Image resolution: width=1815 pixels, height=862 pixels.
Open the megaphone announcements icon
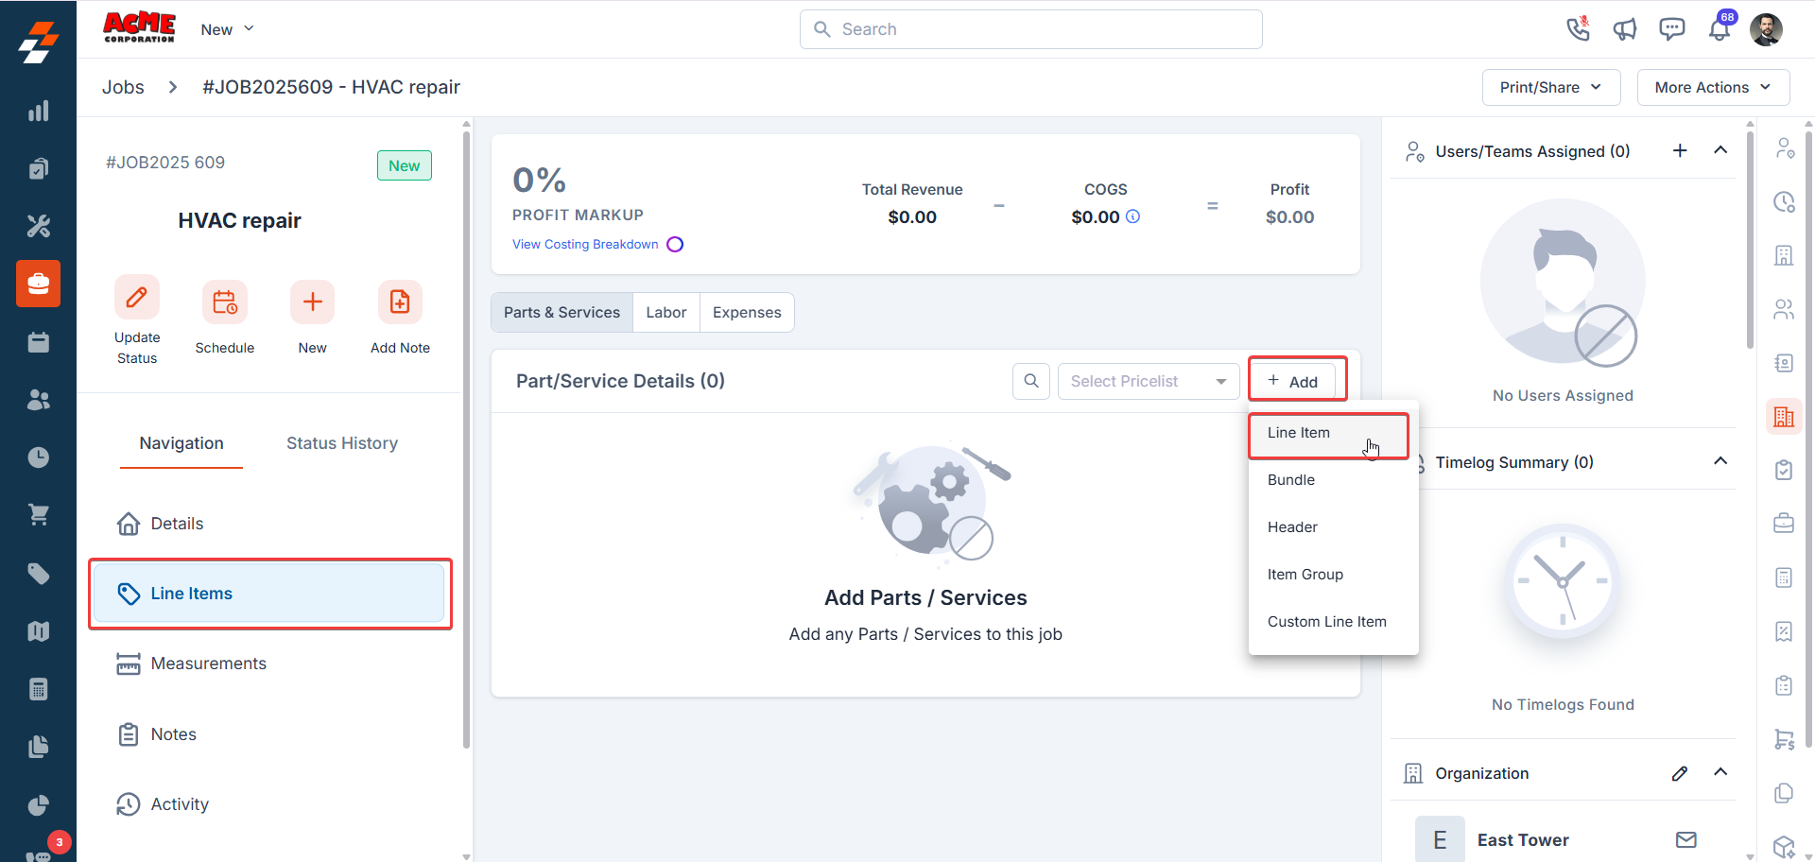coord(1625,29)
